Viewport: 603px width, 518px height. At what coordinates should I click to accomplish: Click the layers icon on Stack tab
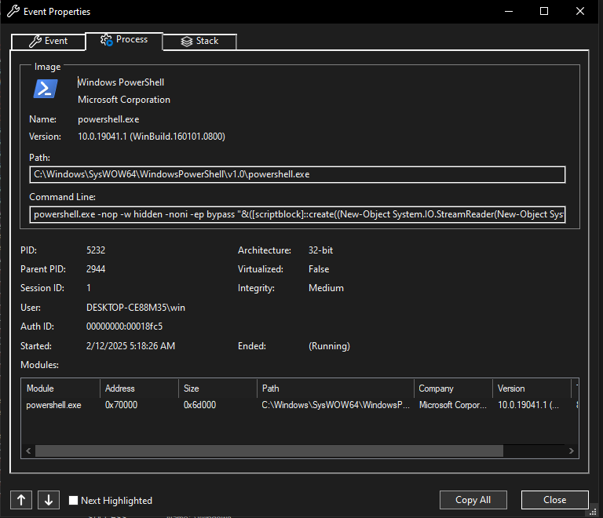pyautogui.click(x=187, y=41)
